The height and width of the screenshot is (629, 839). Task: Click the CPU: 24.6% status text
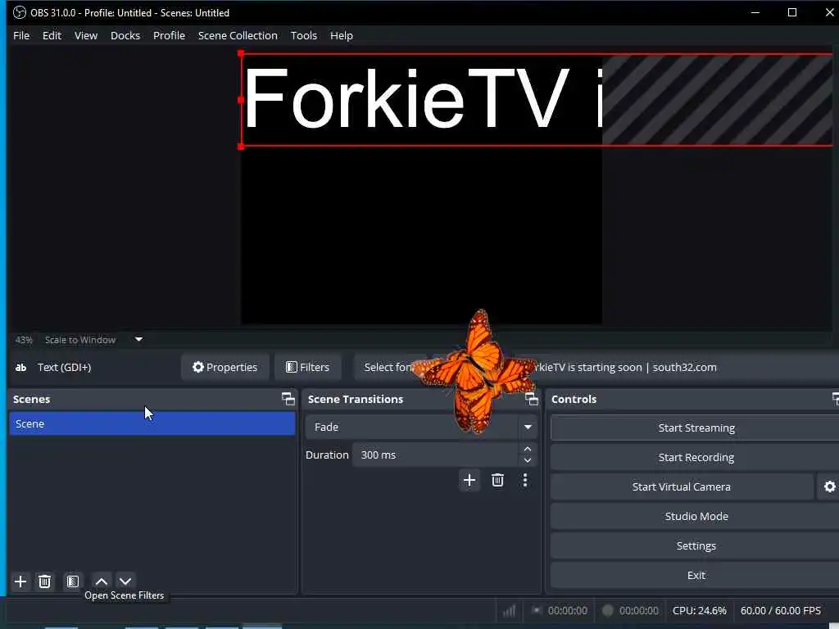tap(700, 610)
